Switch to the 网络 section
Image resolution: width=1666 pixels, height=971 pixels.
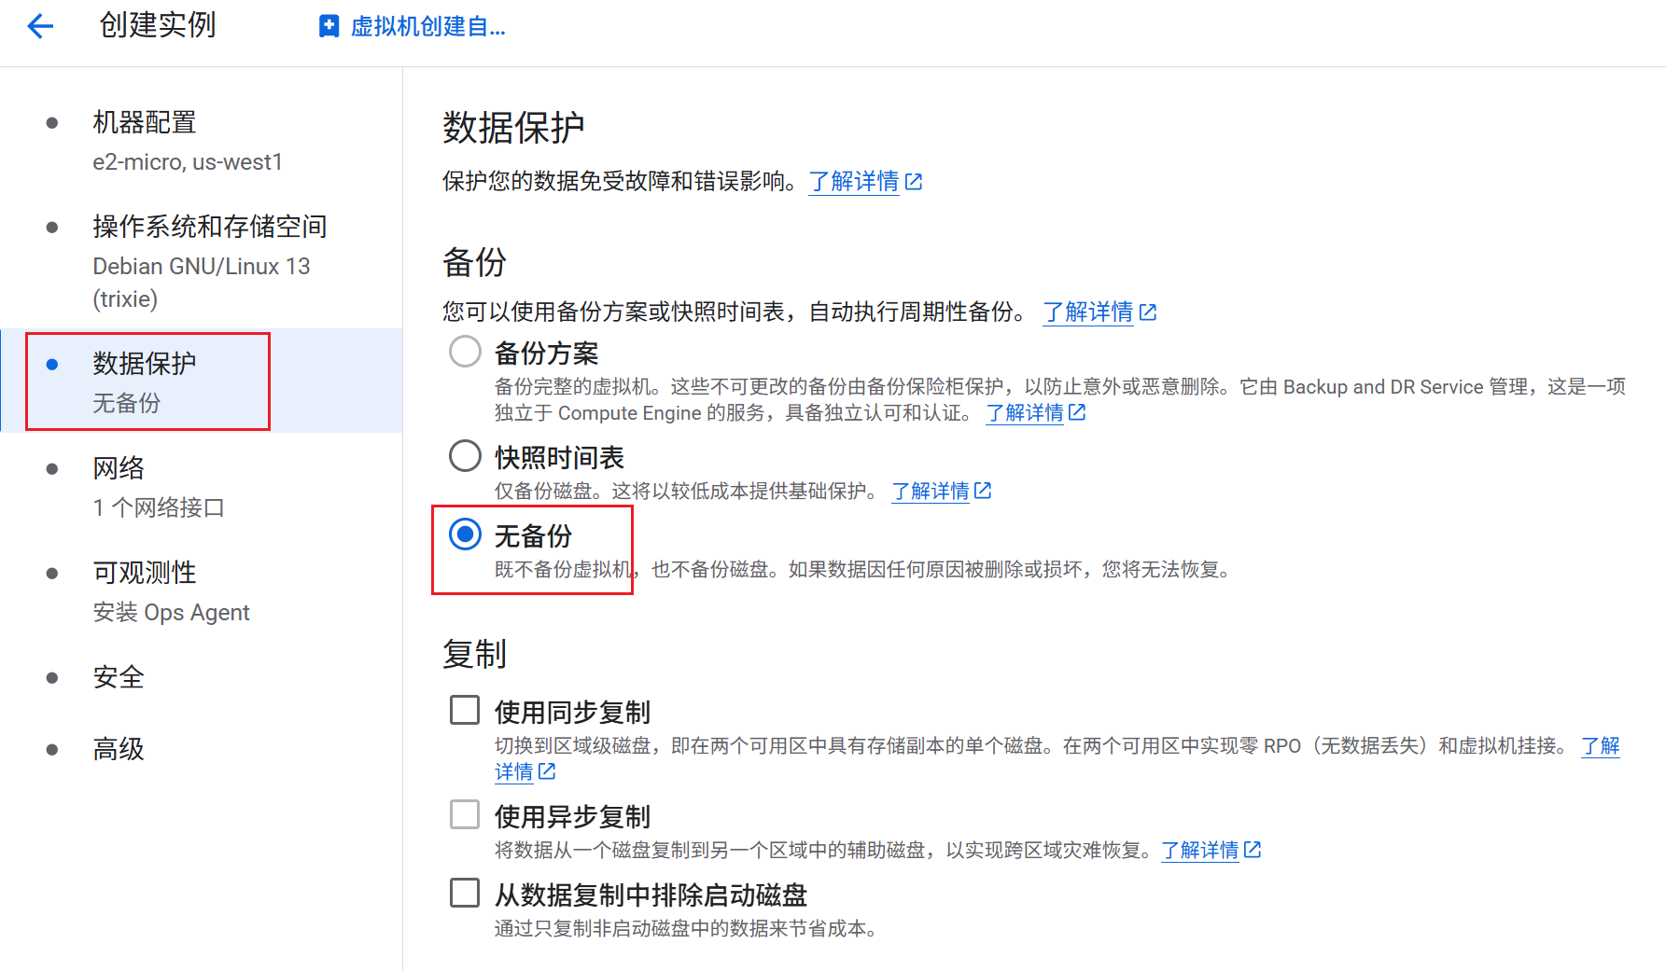click(119, 468)
